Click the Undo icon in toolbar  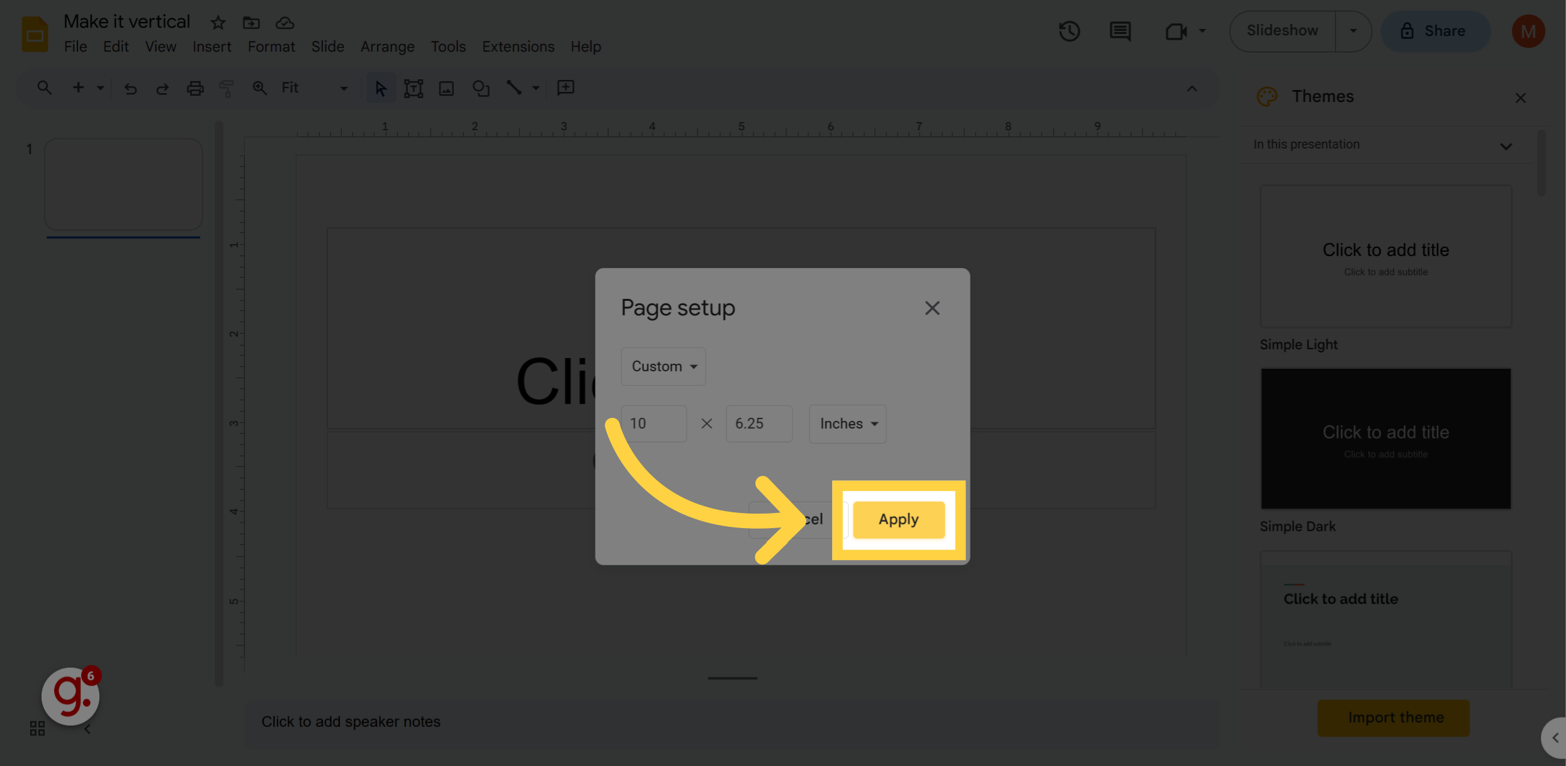coord(128,88)
